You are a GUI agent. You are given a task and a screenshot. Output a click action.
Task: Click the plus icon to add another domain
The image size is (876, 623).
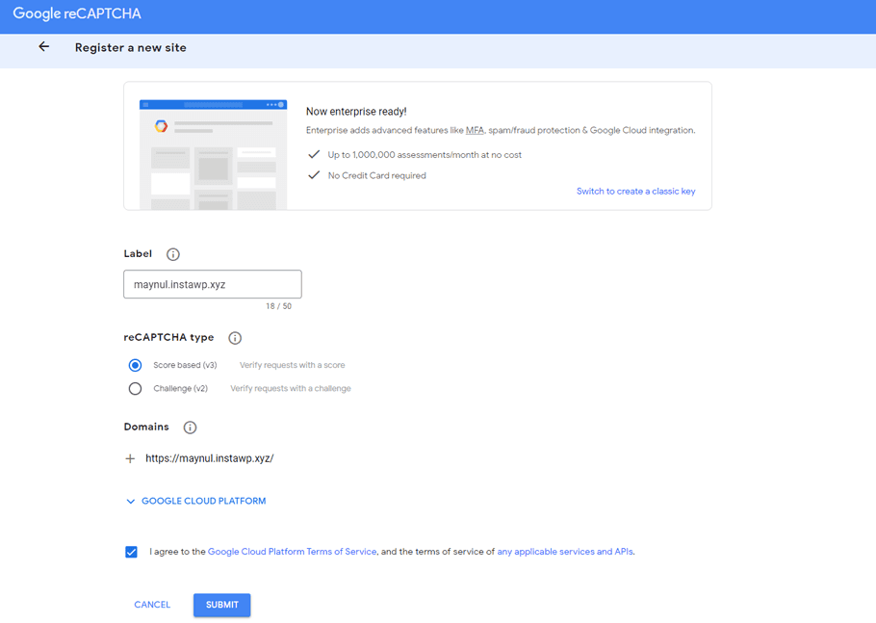pyautogui.click(x=131, y=458)
